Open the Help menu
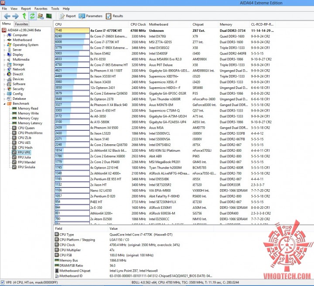Viewport: 314px width, 286px height. tap(66, 9)
